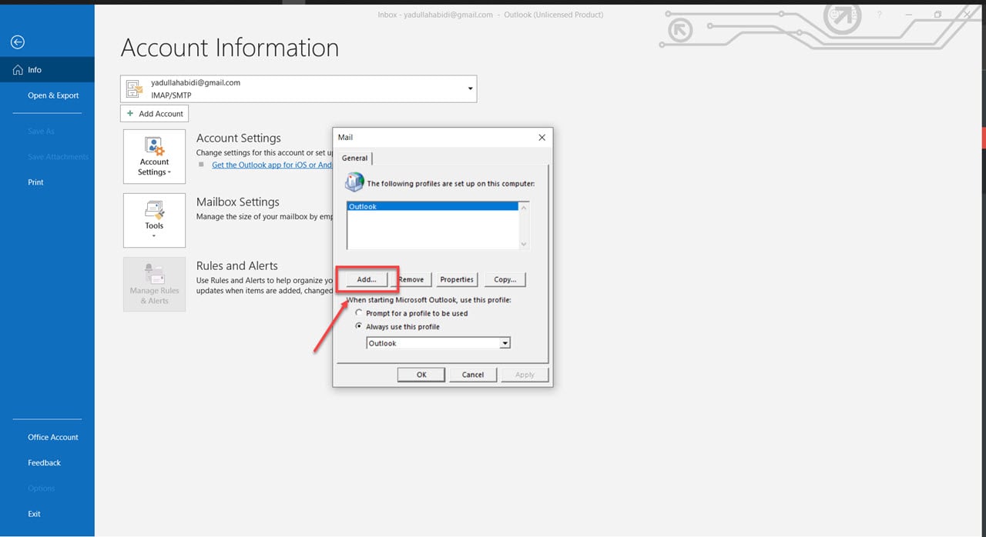The image size is (986, 537).
Task: Click the profile list scroll down arrow
Action: 525,244
